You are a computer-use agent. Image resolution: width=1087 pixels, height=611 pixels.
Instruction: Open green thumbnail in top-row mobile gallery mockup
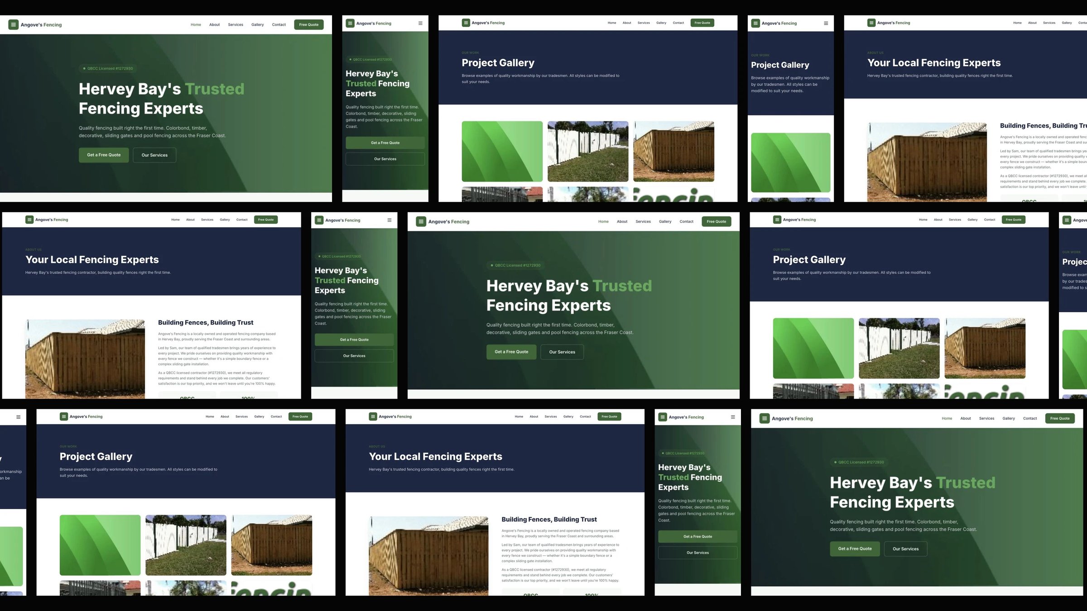791,162
